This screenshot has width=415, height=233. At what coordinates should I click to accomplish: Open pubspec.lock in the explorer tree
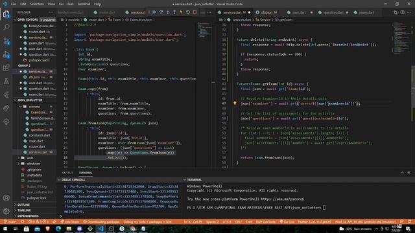tap(36, 198)
